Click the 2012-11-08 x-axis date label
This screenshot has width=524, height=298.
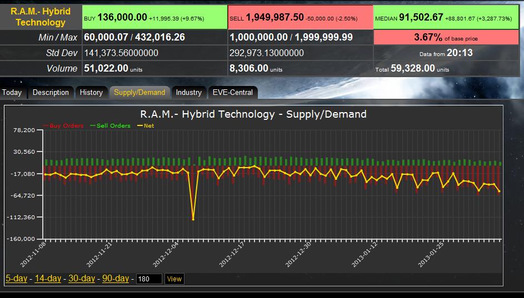click(33, 254)
